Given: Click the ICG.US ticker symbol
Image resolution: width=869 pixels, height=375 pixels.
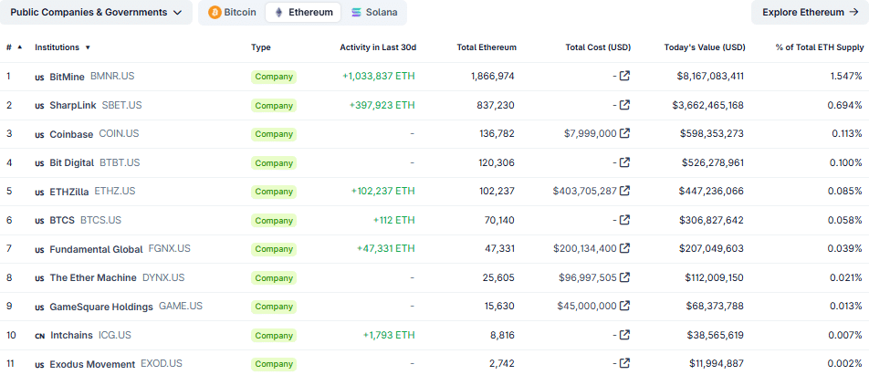Looking at the screenshot, I should tap(115, 335).
